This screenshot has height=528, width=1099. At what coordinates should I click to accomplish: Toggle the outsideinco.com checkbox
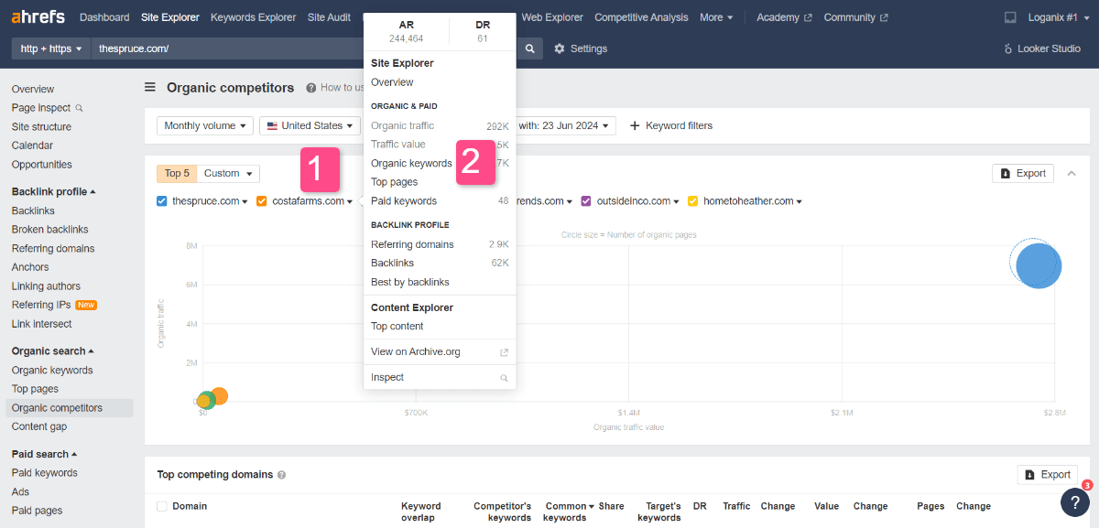pyautogui.click(x=586, y=201)
